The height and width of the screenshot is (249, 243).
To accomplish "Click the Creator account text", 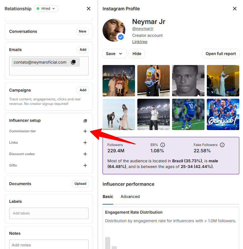I will (x=147, y=35).
